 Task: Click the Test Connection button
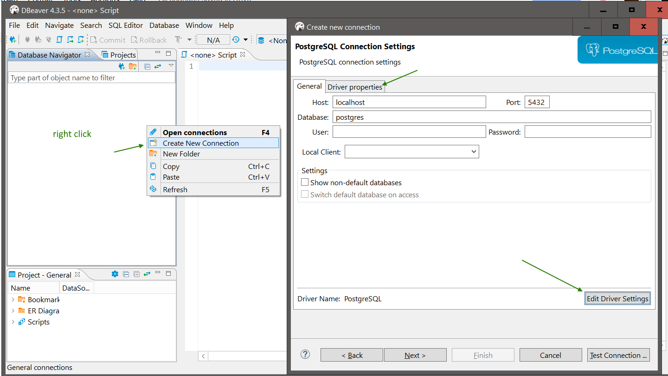point(618,355)
